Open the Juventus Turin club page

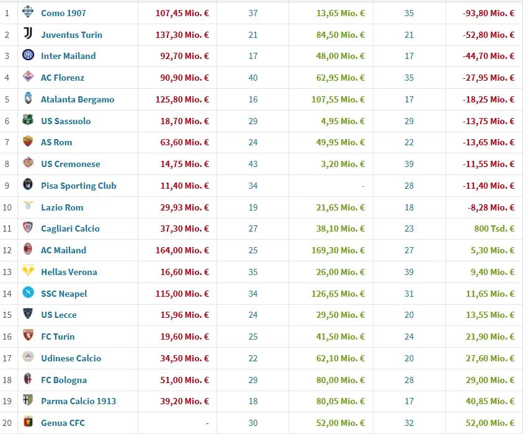point(72,35)
